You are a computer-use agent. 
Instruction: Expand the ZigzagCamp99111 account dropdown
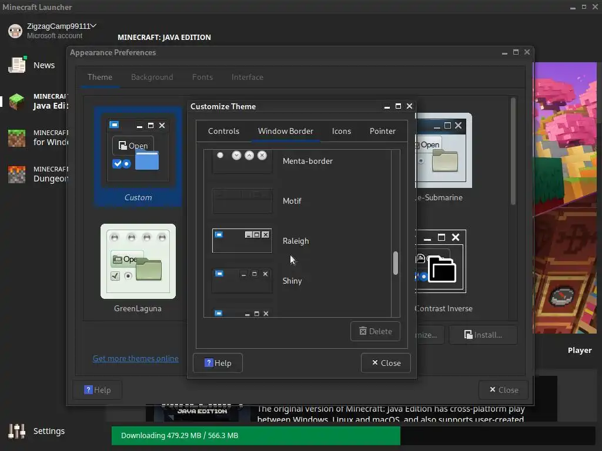[93, 26]
